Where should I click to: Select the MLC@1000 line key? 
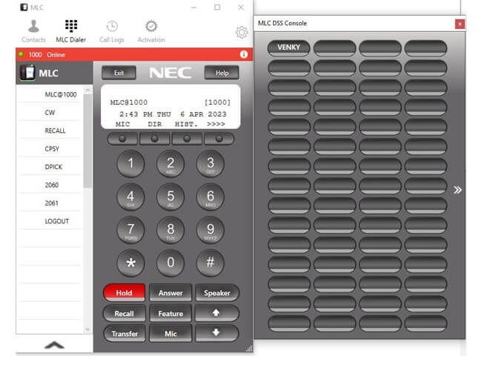50,94
